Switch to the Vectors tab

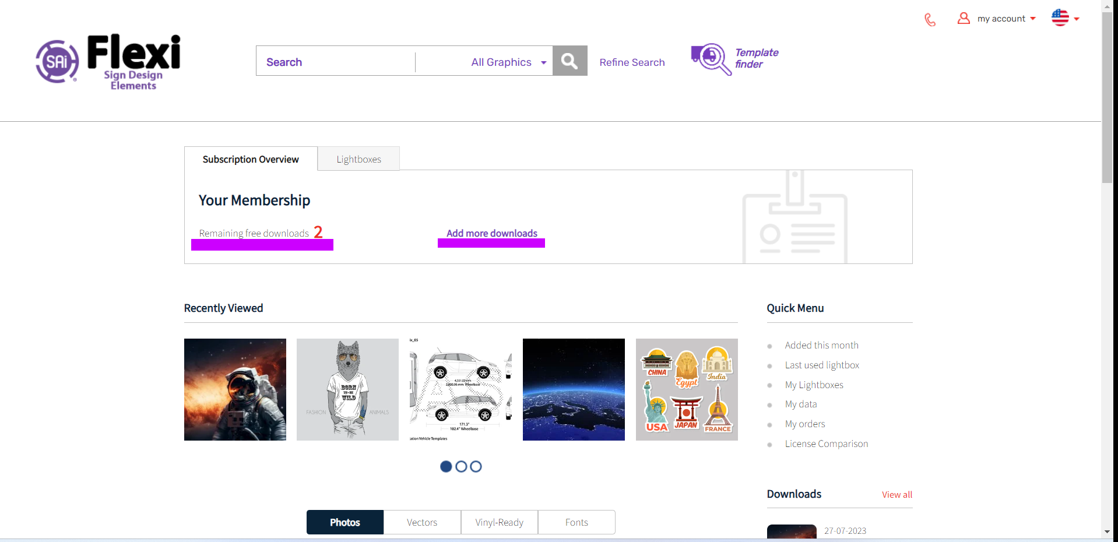pyautogui.click(x=421, y=522)
